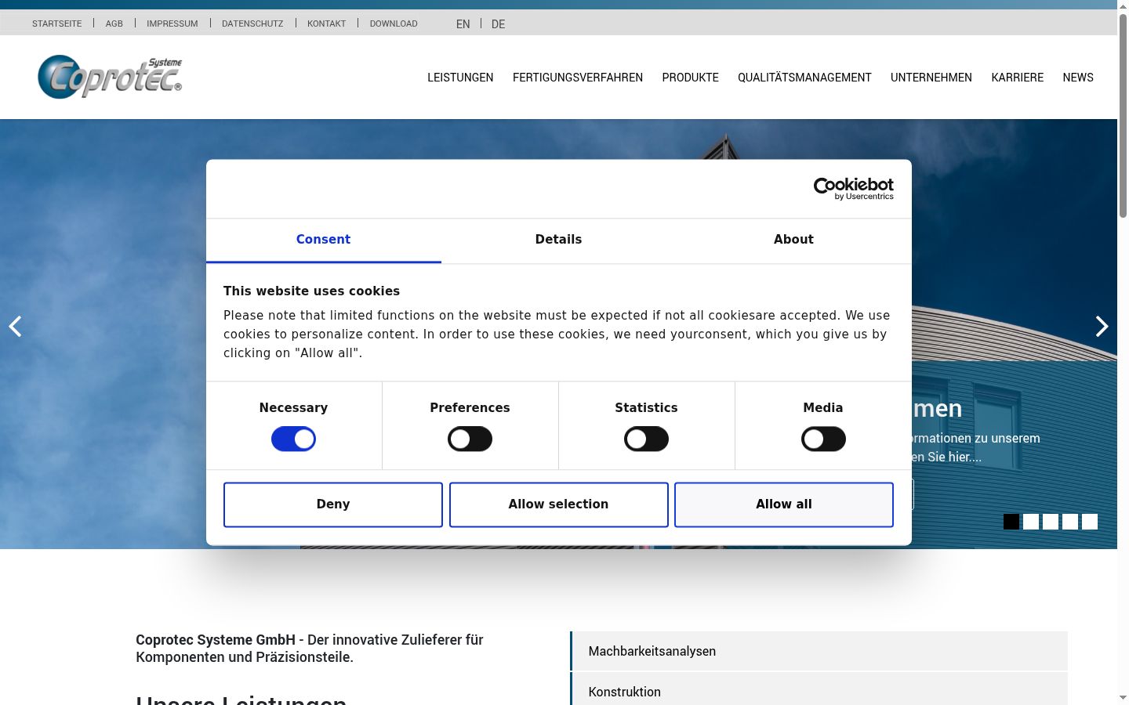The height and width of the screenshot is (705, 1129).
Task: Select the second slide indicator square
Action: tap(1031, 522)
